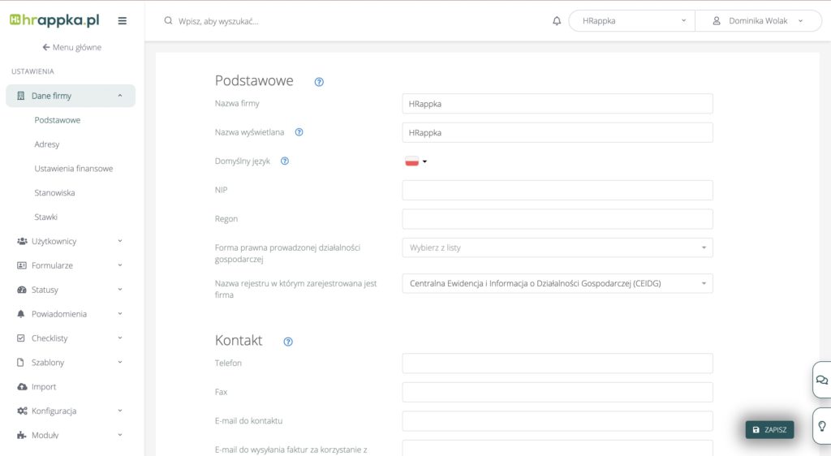This screenshot has height=456, width=831.
Task: Click help icon next to Podstawowe heading
Action: tap(319, 82)
